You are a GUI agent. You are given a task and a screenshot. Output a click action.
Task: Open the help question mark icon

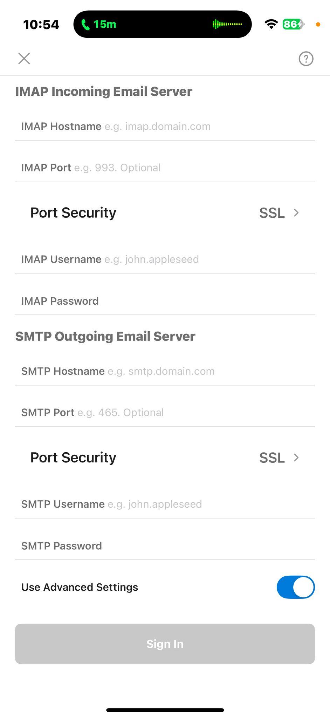coord(306,59)
